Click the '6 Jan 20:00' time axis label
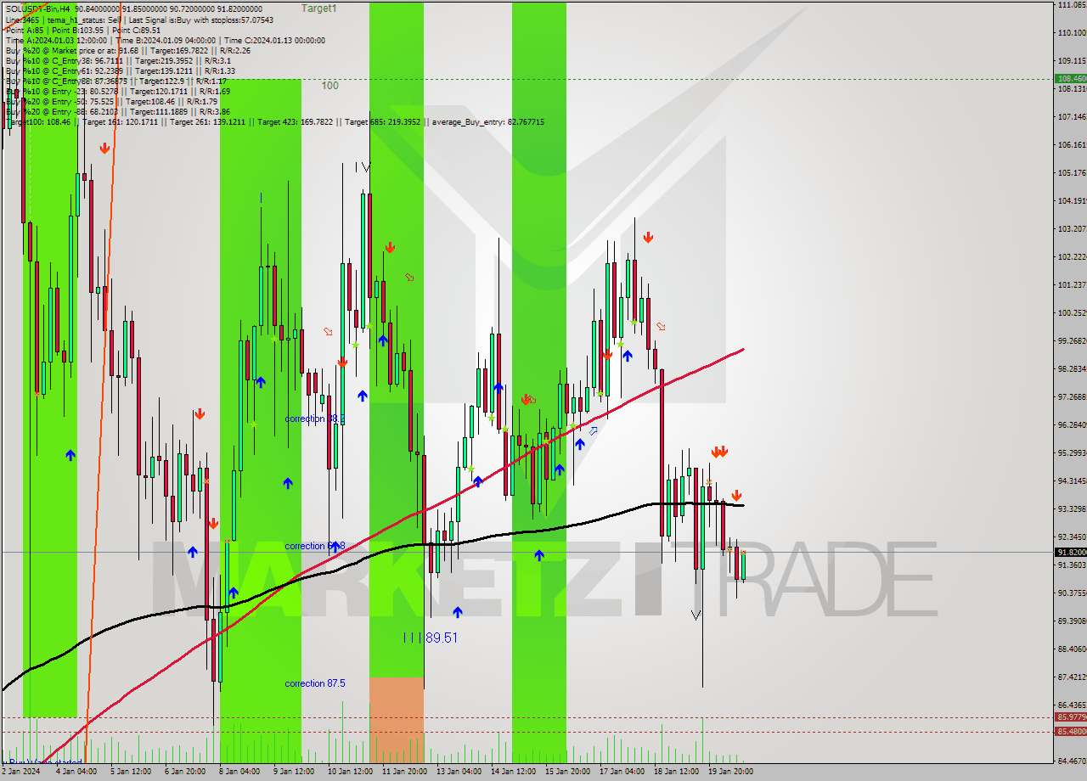 tap(184, 772)
